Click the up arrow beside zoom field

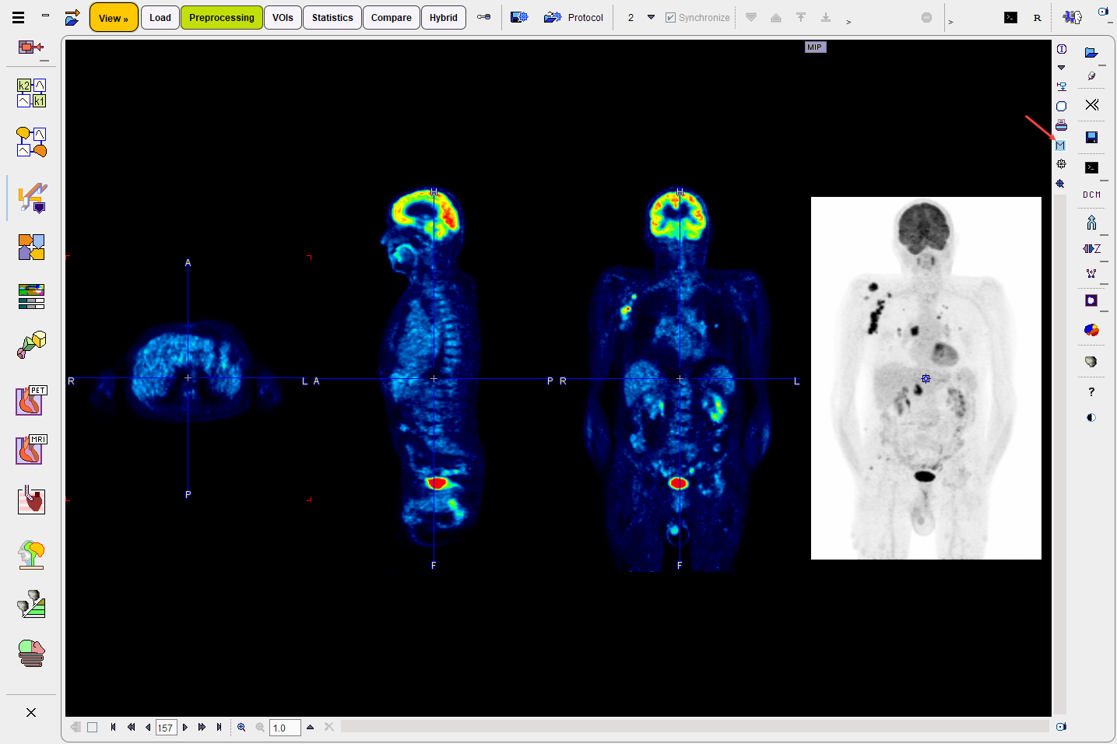coord(310,727)
